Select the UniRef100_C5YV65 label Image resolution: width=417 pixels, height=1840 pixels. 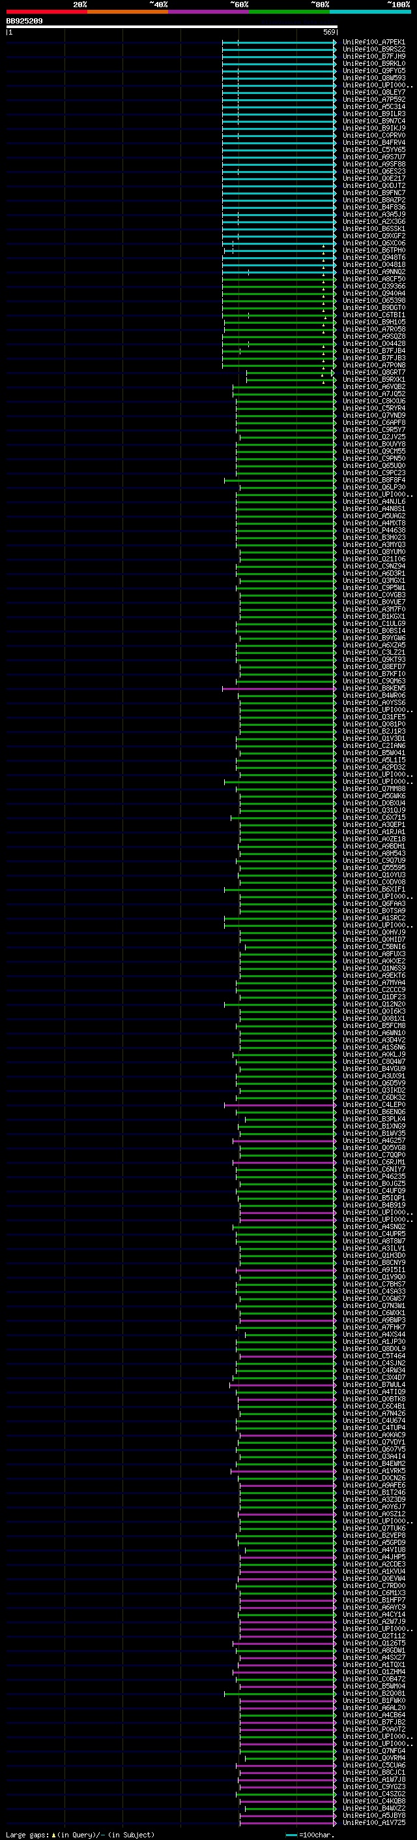373,150
